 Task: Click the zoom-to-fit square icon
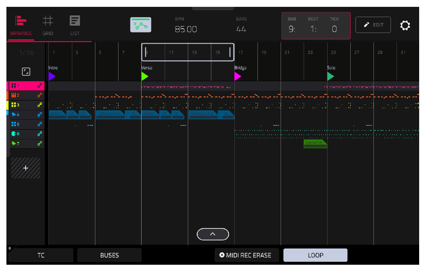(26, 72)
